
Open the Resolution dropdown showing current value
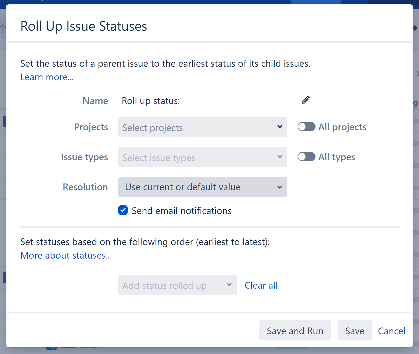tap(189, 187)
